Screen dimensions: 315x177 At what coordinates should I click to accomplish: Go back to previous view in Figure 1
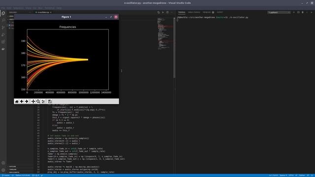[x=22, y=102]
